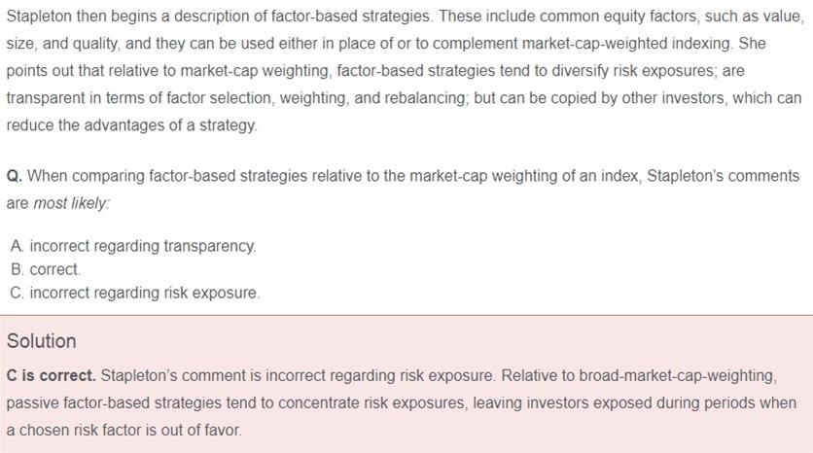This screenshot has height=453, width=813.
Task: Click the bold 'Q.' question label
Action: coord(15,176)
